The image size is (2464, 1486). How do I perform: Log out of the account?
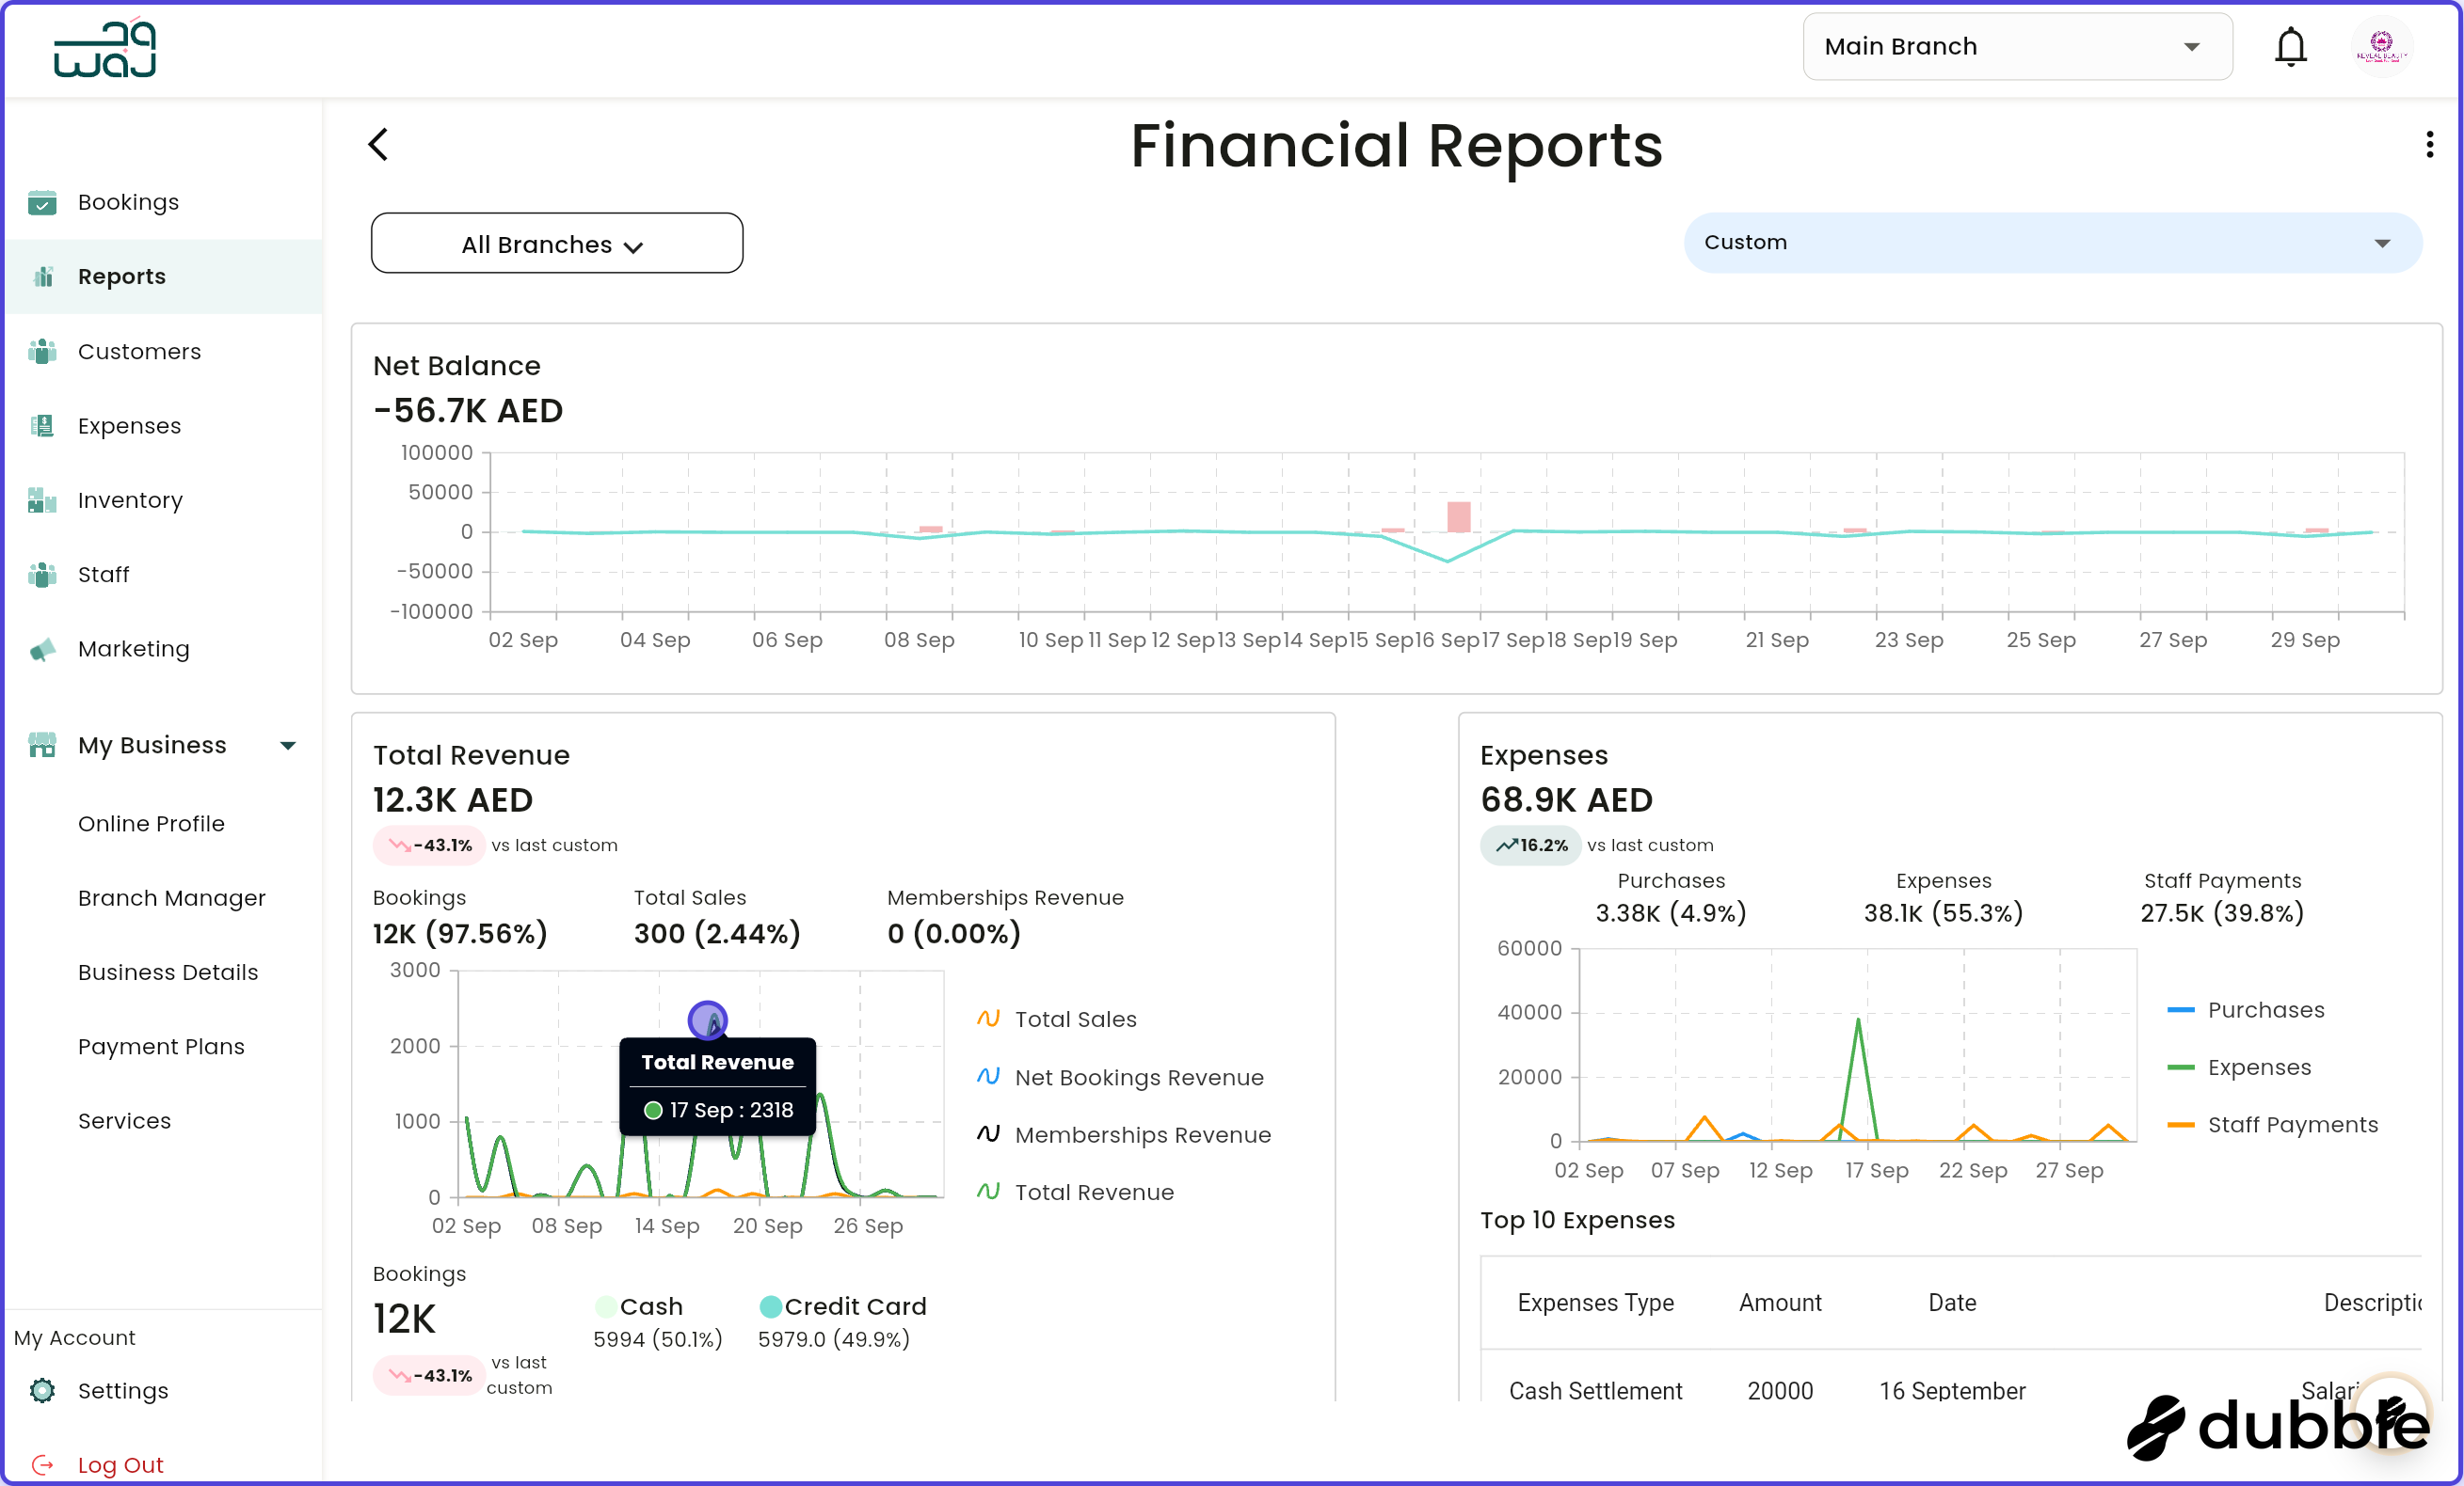(120, 1464)
